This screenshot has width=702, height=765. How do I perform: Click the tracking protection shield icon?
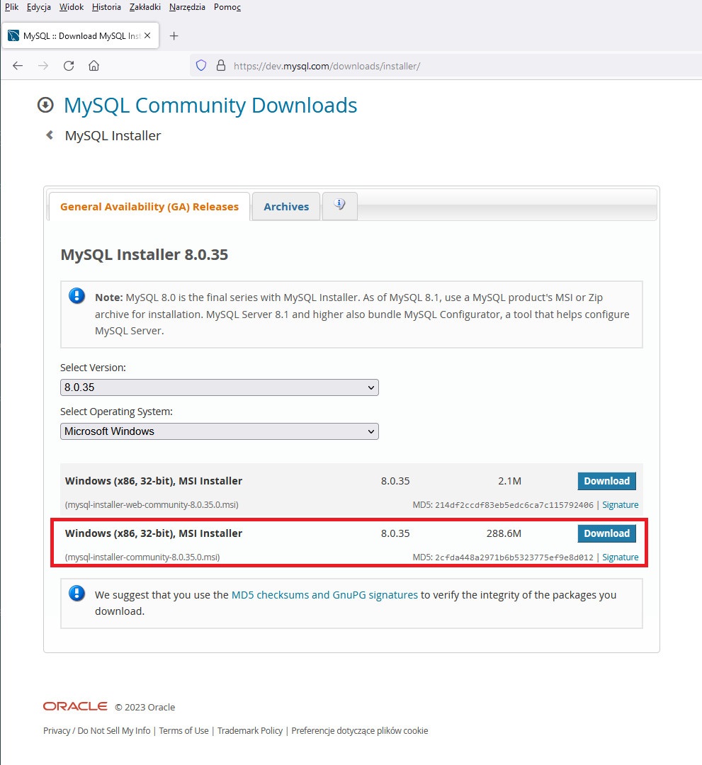201,65
